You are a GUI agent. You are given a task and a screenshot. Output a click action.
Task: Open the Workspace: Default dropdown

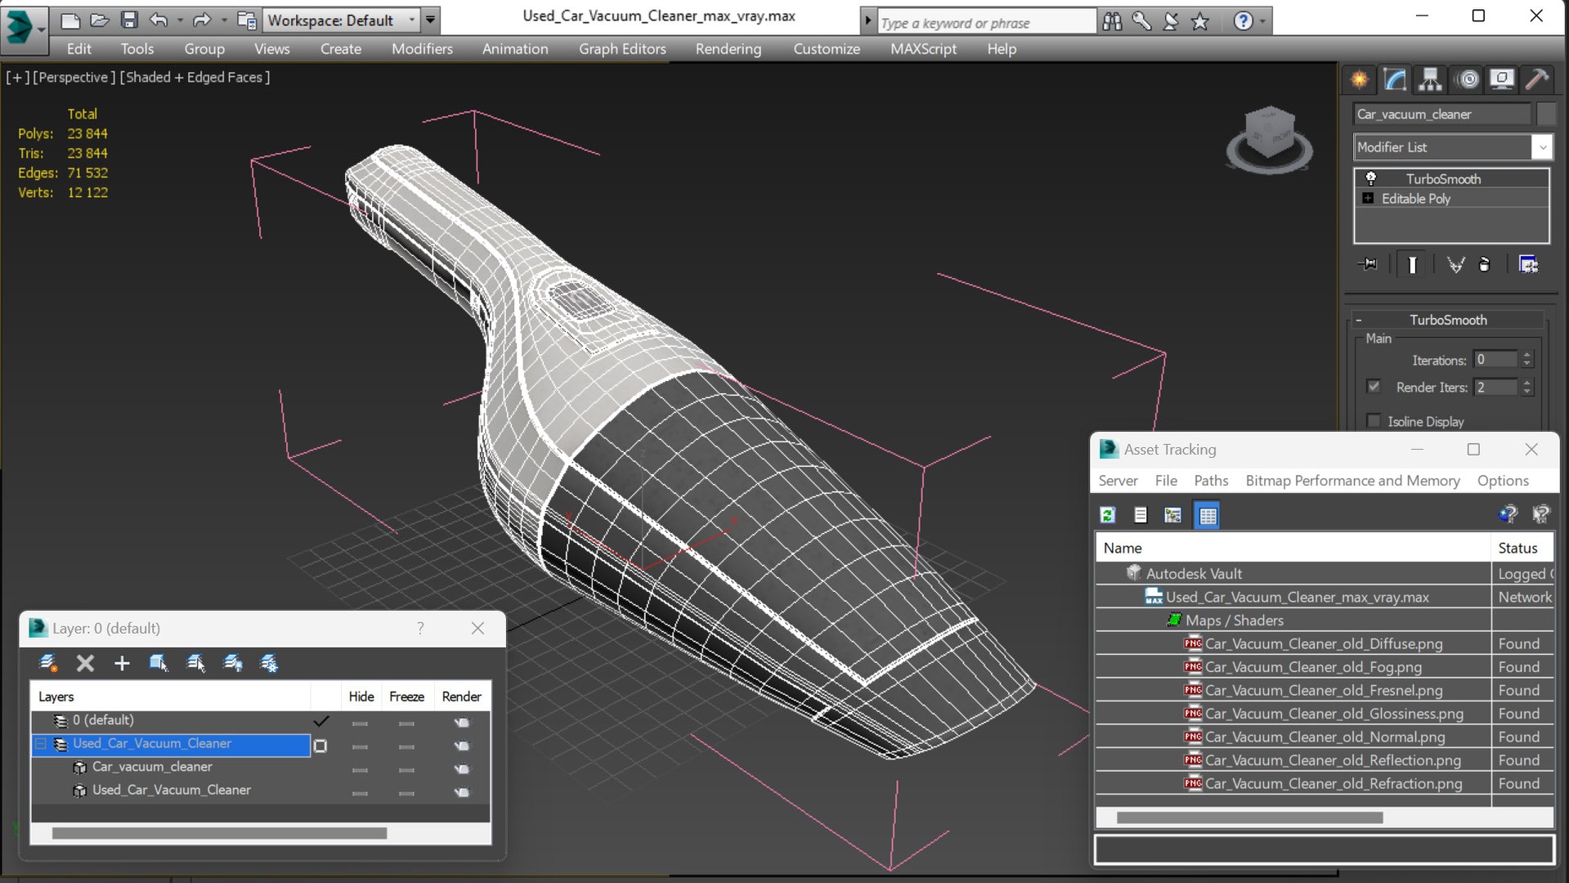click(342, 20)
